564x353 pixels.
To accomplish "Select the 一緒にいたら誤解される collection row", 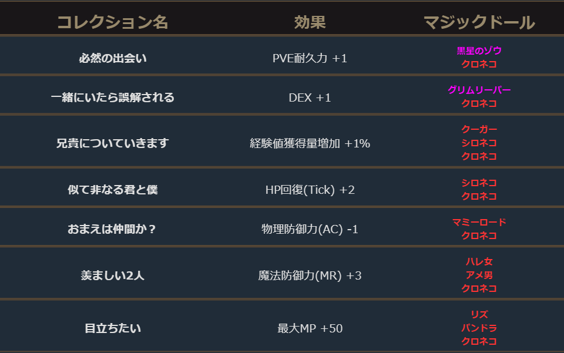I will coord(112,98).
